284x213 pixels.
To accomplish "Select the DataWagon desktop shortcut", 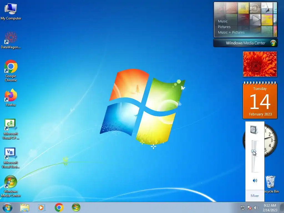I will (11, 40).
